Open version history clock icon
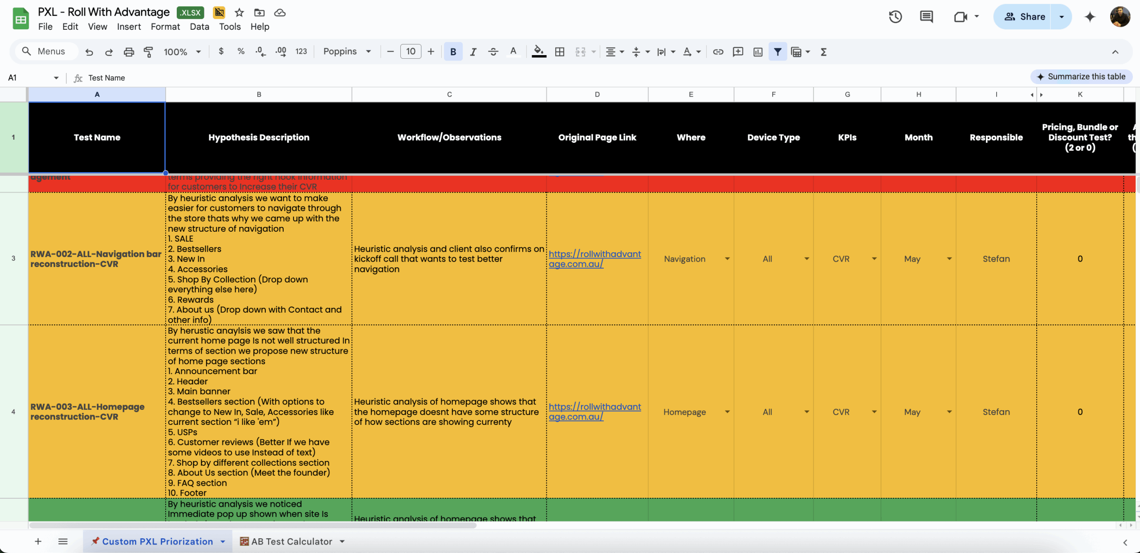Screen dimensions: 1140x553 tap(896, 17)
